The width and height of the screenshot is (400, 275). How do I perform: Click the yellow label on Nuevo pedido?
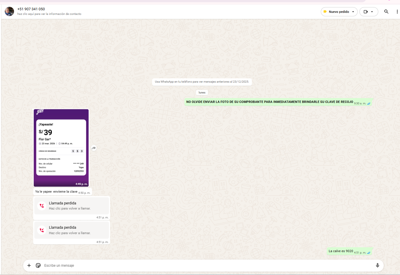(x=325, y=12)
